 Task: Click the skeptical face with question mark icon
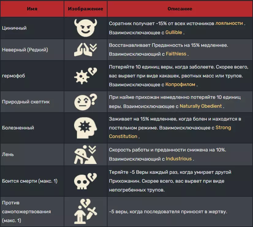(85, 102)
